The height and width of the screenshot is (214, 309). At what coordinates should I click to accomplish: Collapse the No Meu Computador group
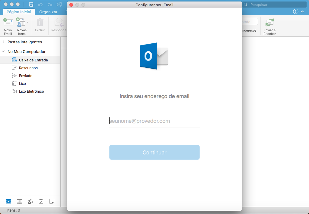click(x=3, y=51)
